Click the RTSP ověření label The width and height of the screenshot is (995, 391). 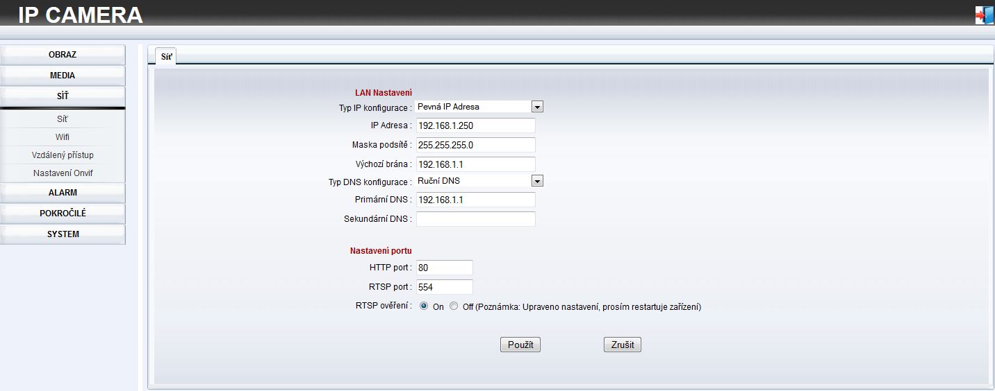click(384, 306)
